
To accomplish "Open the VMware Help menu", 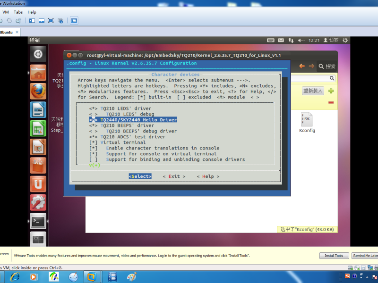I will coord(32,12).
